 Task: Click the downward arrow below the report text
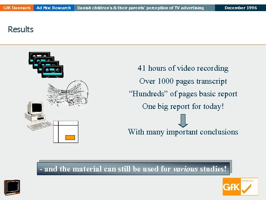pos(183,121)
